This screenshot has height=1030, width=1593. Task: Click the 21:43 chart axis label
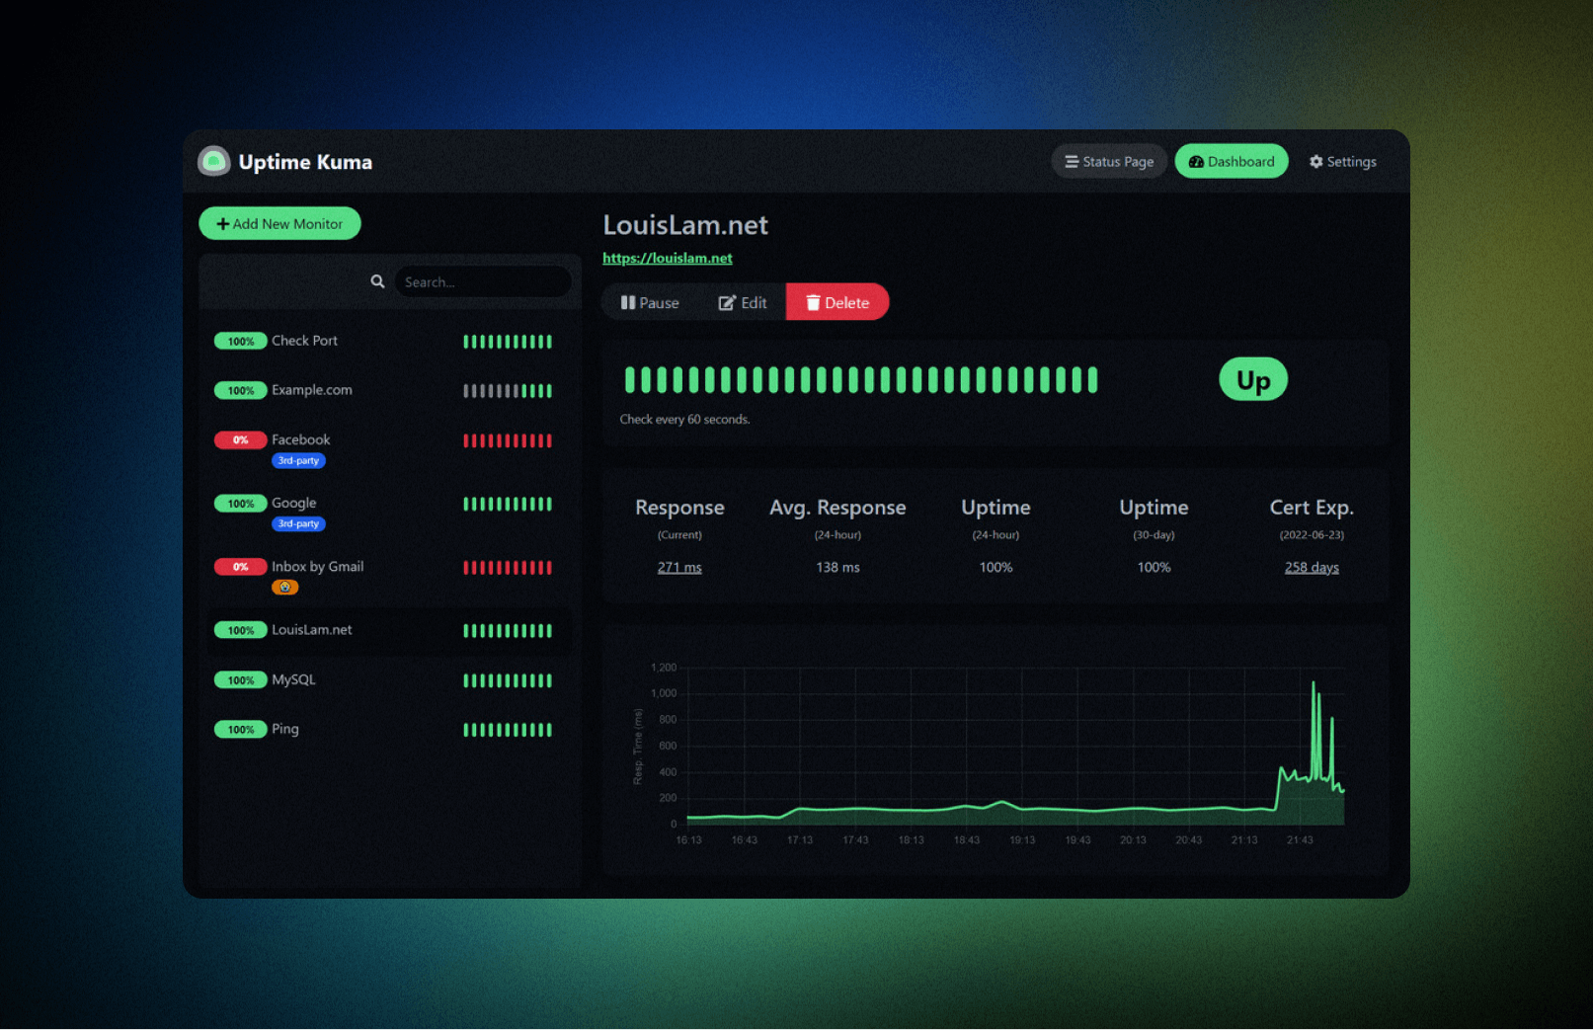1300,840
